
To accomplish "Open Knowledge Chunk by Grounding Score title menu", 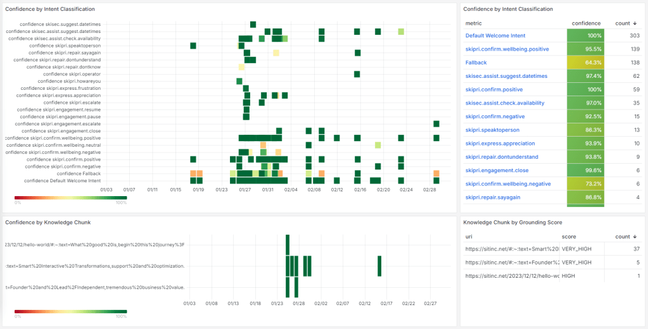I will pos(512,222).
